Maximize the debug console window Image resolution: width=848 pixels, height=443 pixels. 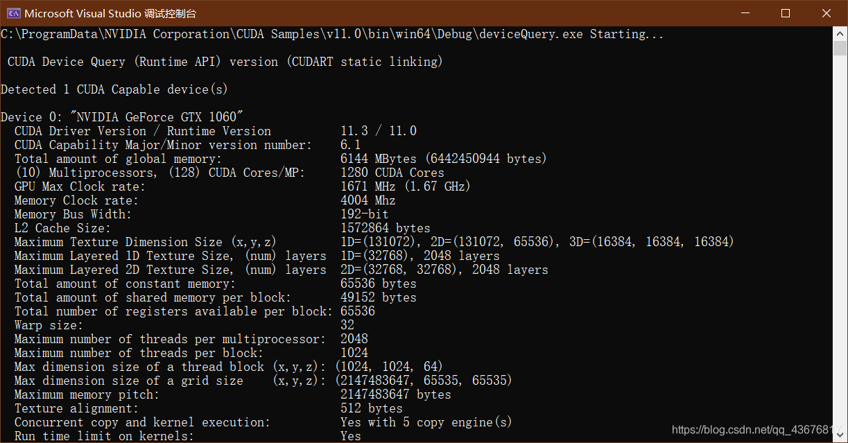pos(786,13)
